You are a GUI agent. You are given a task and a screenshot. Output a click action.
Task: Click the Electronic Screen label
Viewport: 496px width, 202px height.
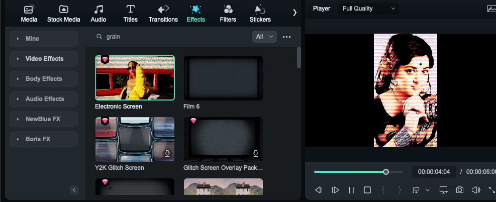click(118, 107)
